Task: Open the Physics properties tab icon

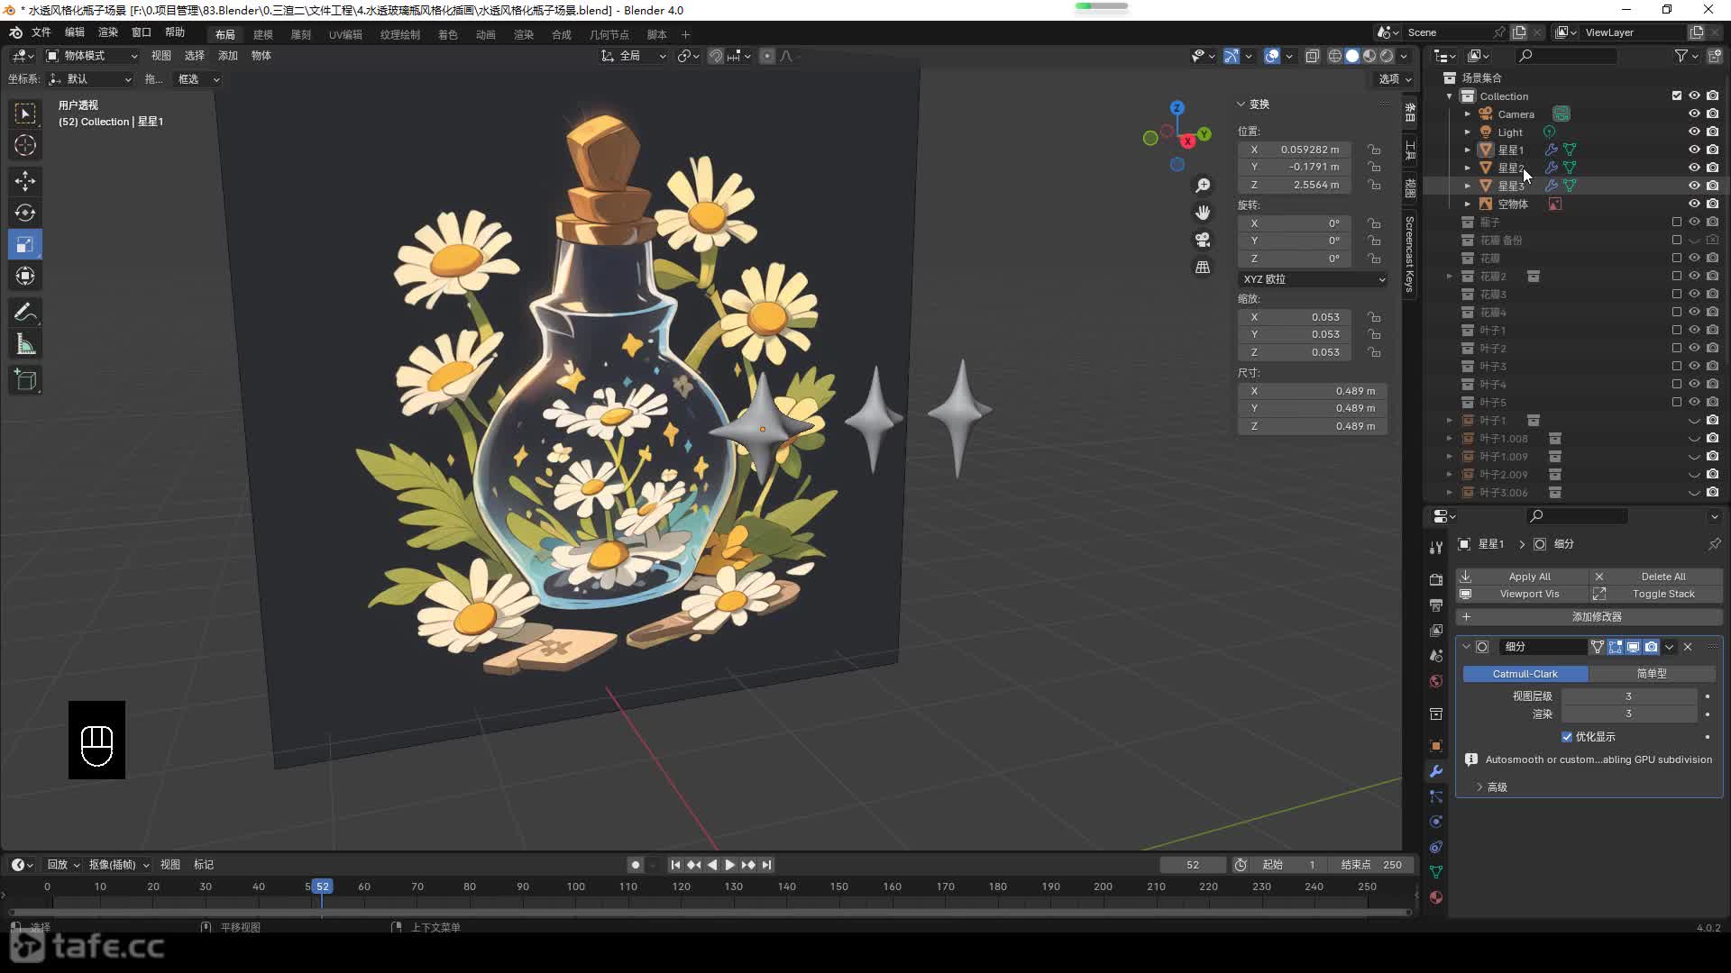Action: coord(1436,822)
